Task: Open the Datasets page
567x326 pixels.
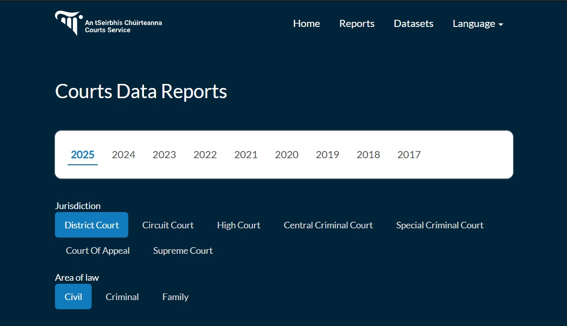Action: (x=413, y=23)
